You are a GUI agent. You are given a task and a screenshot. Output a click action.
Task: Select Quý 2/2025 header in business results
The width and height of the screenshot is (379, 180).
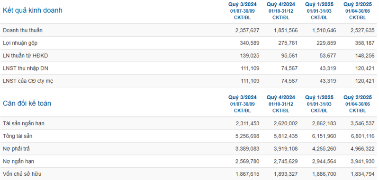(x=358, y=4)
